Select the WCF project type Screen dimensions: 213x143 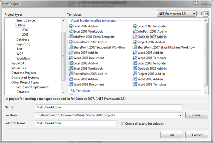point(20,54)
